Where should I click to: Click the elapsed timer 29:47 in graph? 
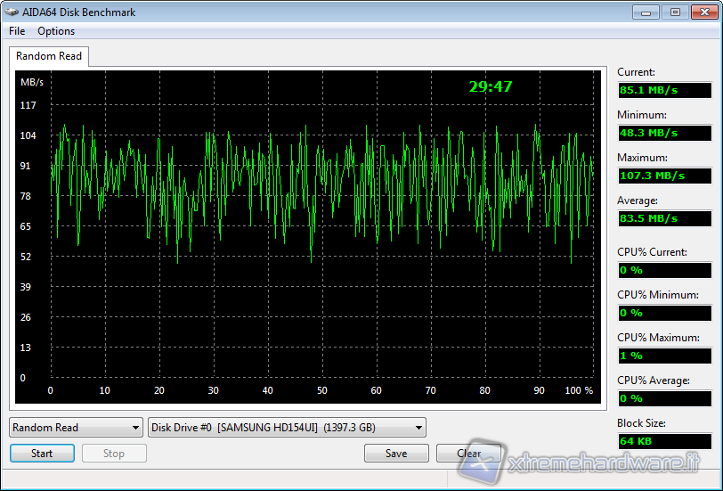(491, 86)
